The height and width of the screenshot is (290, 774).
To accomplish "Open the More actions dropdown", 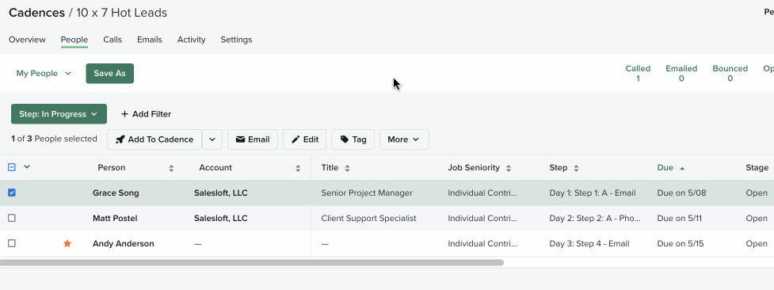I will (x=404, y=139).
